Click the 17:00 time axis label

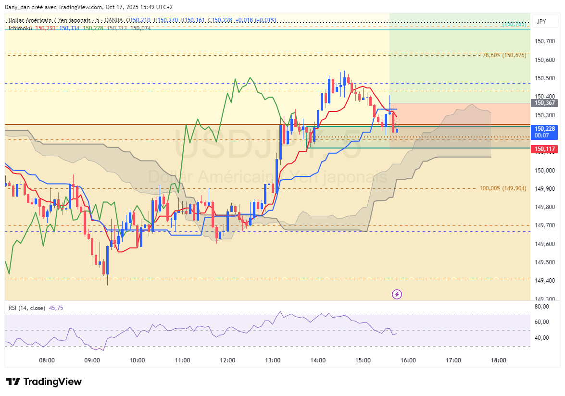453,361
